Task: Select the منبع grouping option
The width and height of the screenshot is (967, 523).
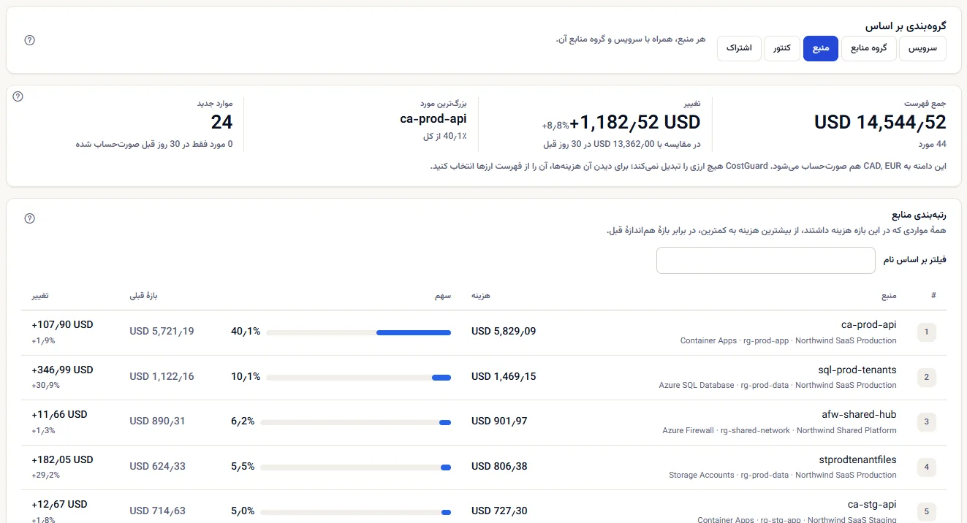Action: (x=820, y=48)
